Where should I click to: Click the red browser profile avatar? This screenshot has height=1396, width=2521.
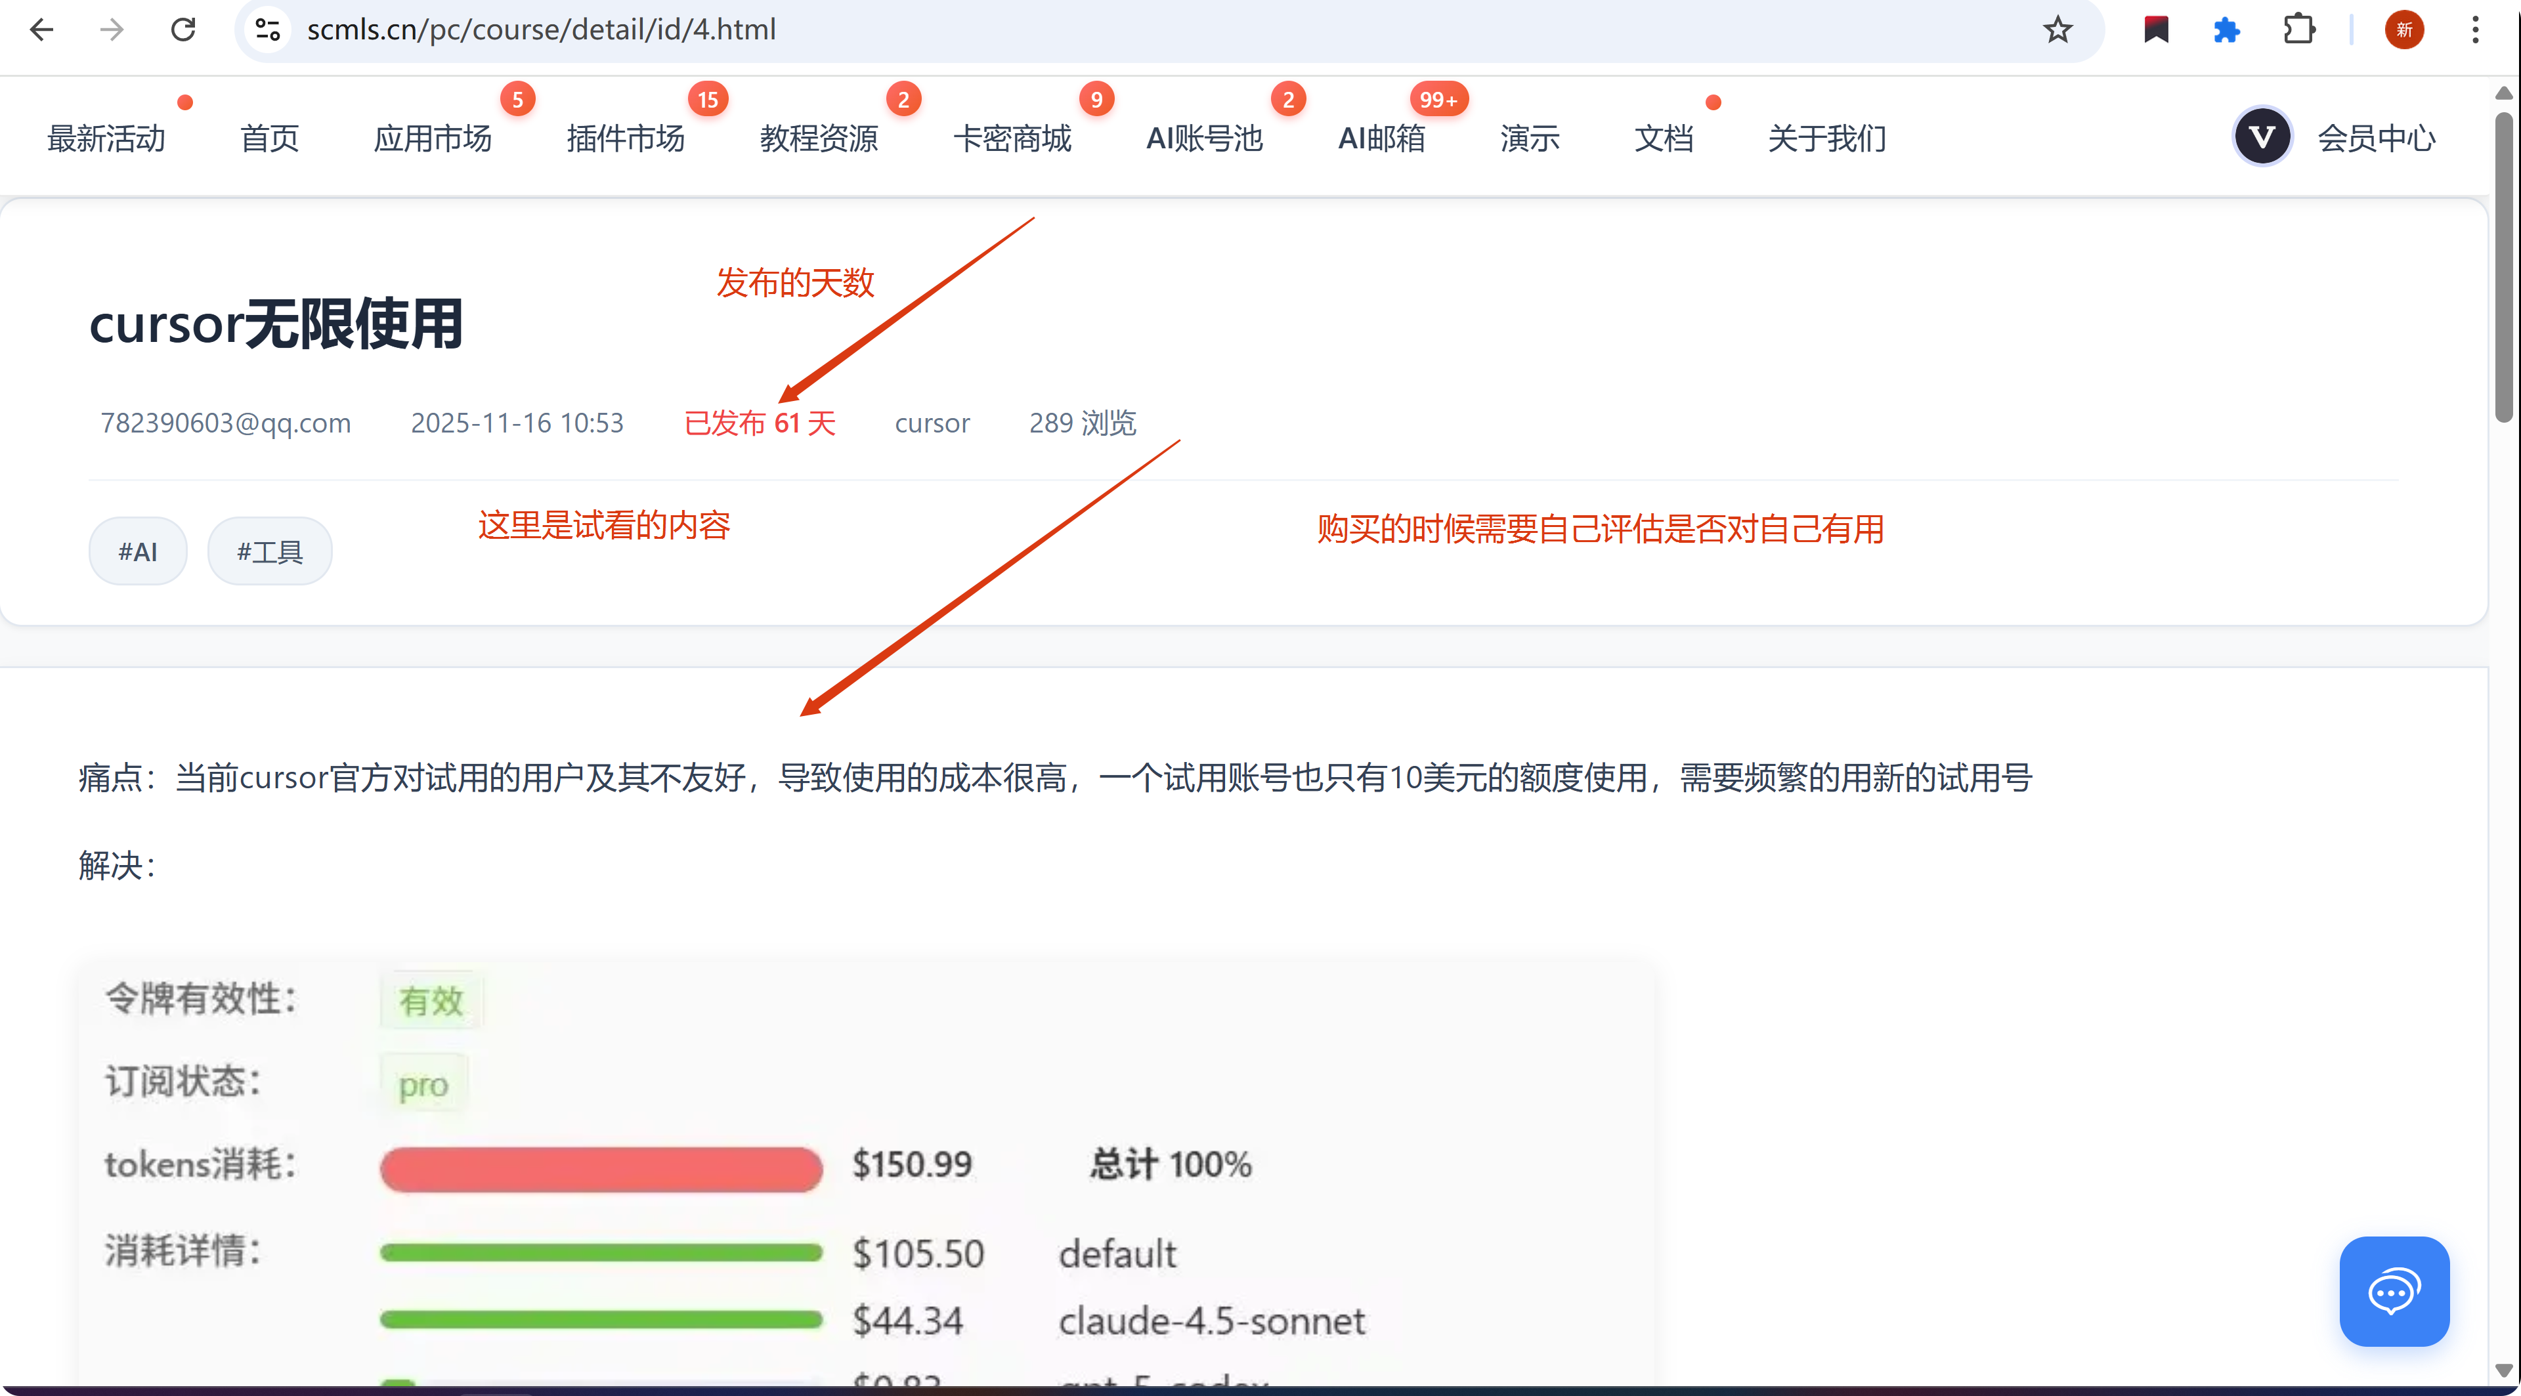(2405, 30)
